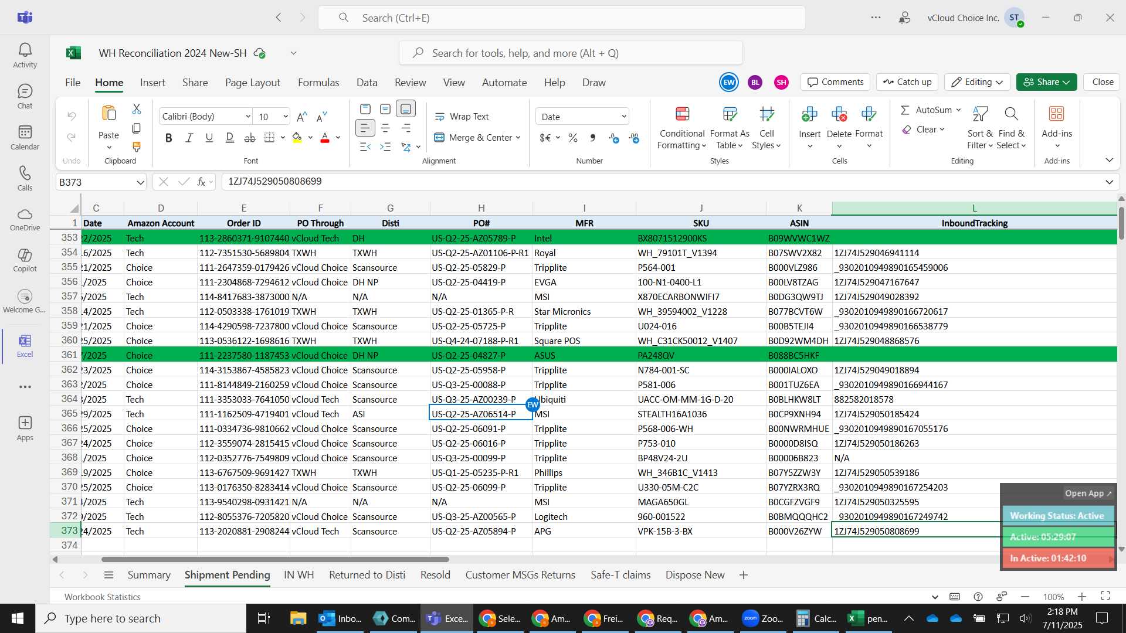Switch to the Formulas ribbon tab
The image size is (1126, 633).
click(318, 83)
